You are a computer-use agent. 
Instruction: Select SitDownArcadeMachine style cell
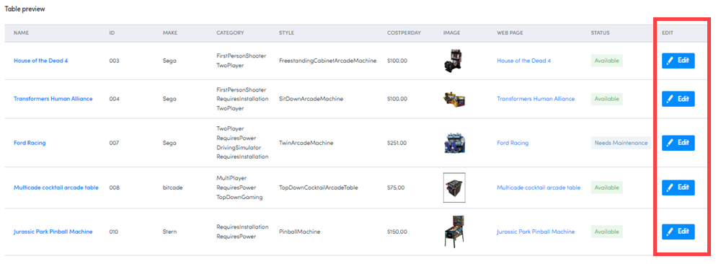pos(311,99)
